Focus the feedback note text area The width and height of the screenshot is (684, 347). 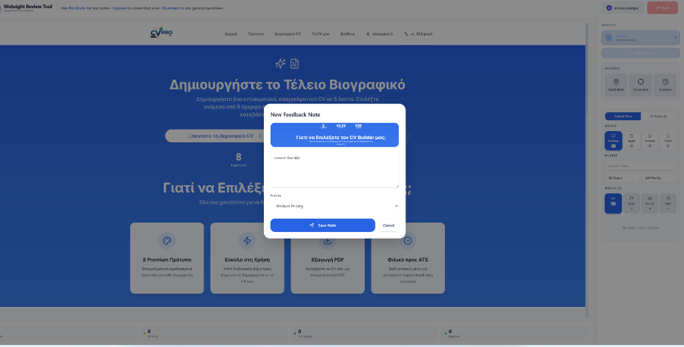click(334, 170)
